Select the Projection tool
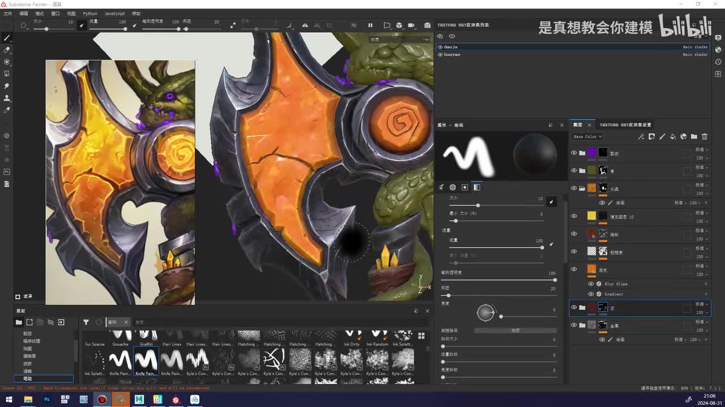This screenshot has width=725, height=407. 7,62
